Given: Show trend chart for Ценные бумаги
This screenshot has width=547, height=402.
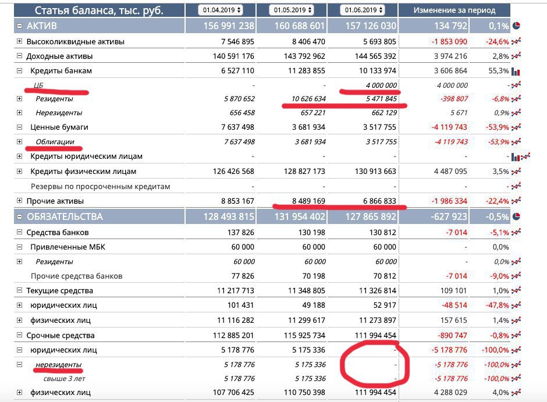Looking at the screenshot, I should click(x=516, y=127).
